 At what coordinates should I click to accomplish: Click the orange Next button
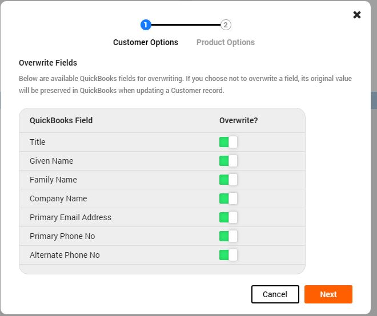pos(328,294)
